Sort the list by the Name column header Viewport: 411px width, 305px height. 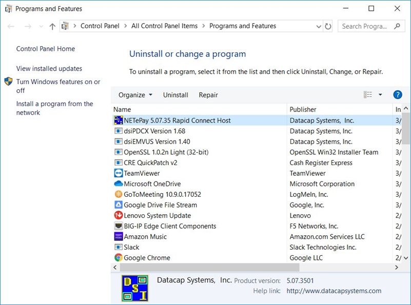[200, 109]
